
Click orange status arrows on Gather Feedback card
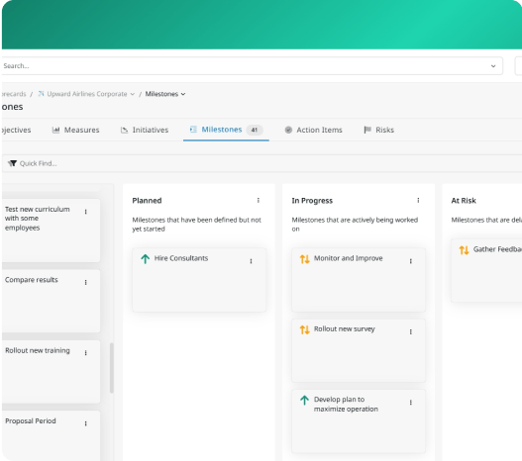(465, 250)
